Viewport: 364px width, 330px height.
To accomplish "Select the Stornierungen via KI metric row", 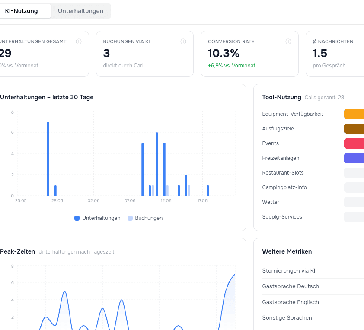I will (313, 271).
